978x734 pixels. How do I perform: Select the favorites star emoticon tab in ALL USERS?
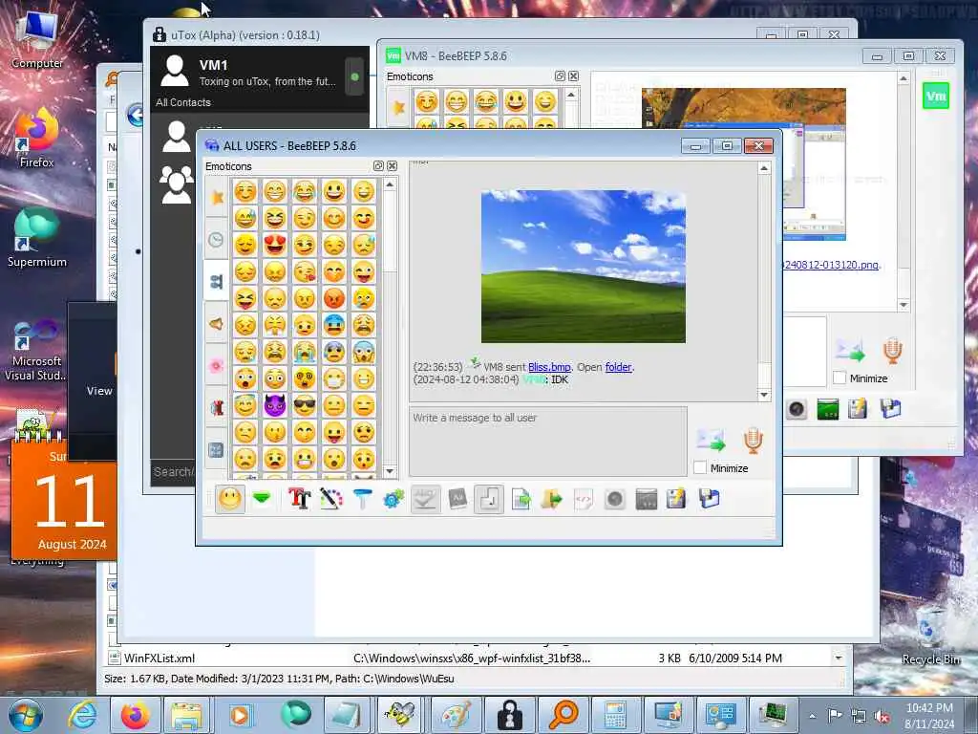[x=217, y=198]
